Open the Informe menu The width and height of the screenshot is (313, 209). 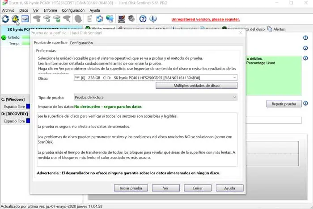pos(50,10)
